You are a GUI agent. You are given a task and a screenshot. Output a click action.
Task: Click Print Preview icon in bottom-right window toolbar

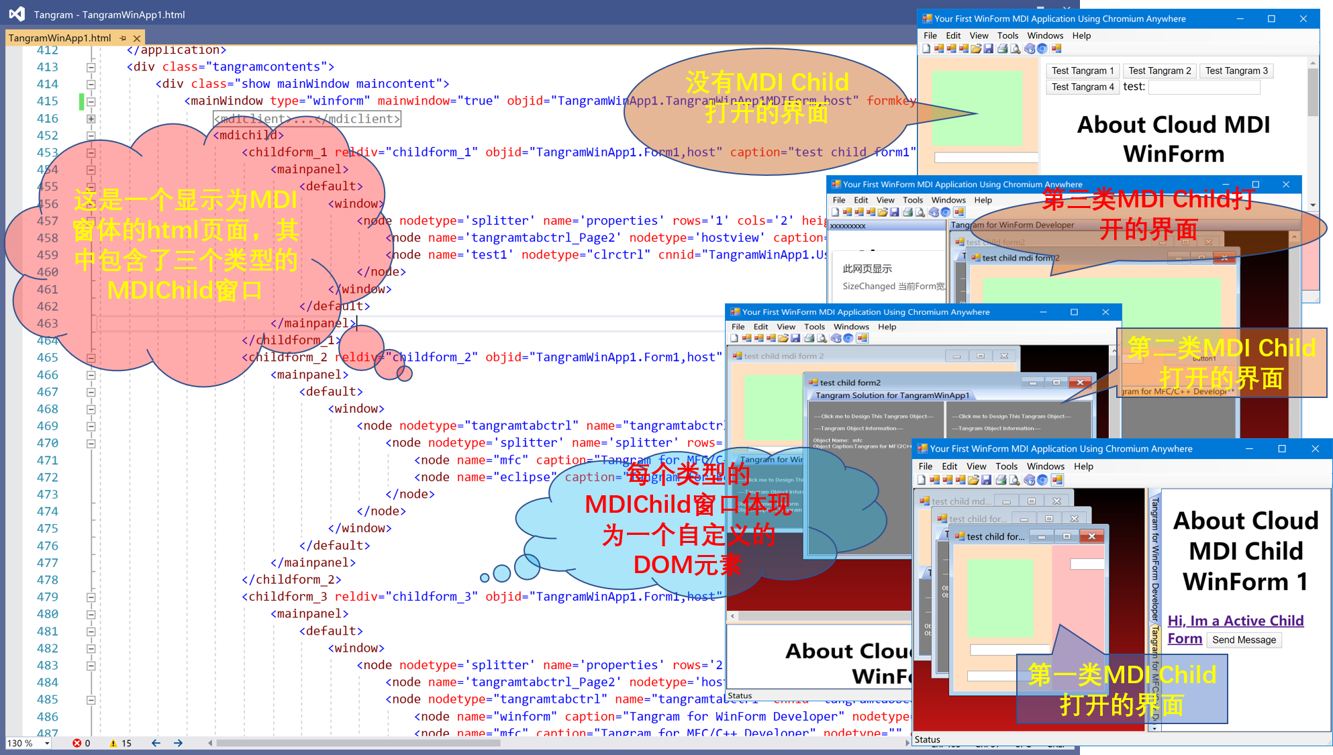pyautogui.click(x=1014, y=481)
